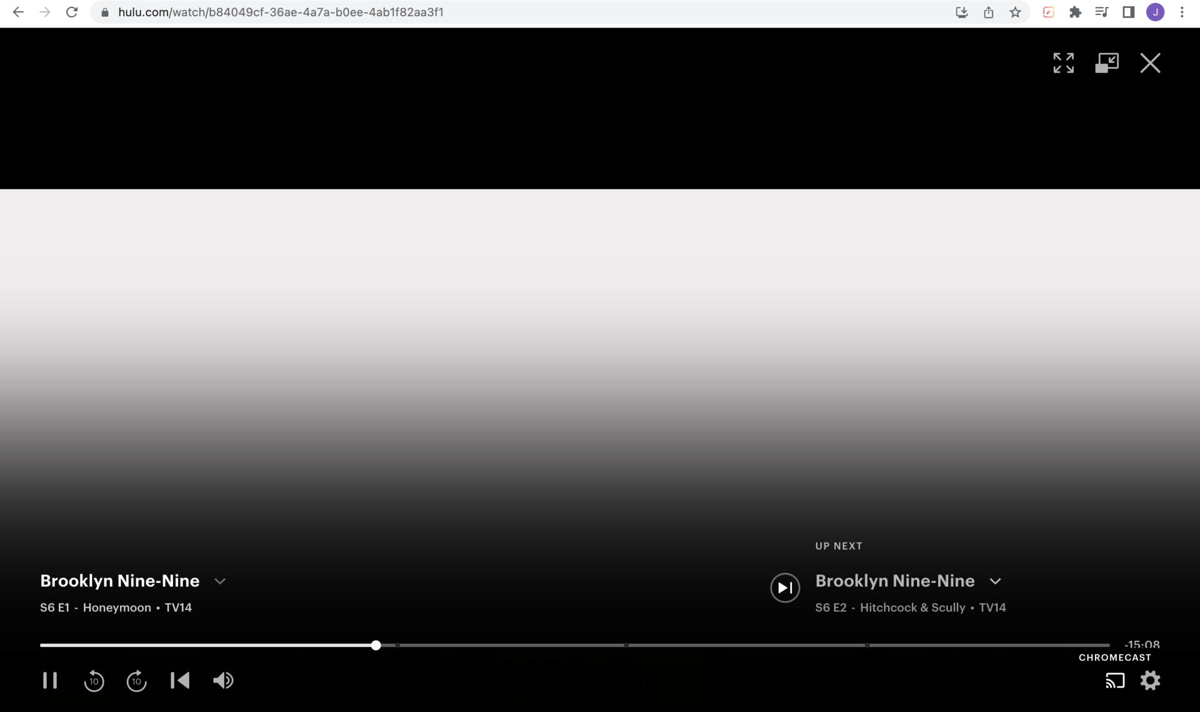Open browser extensions puzzle icon

1075,12
